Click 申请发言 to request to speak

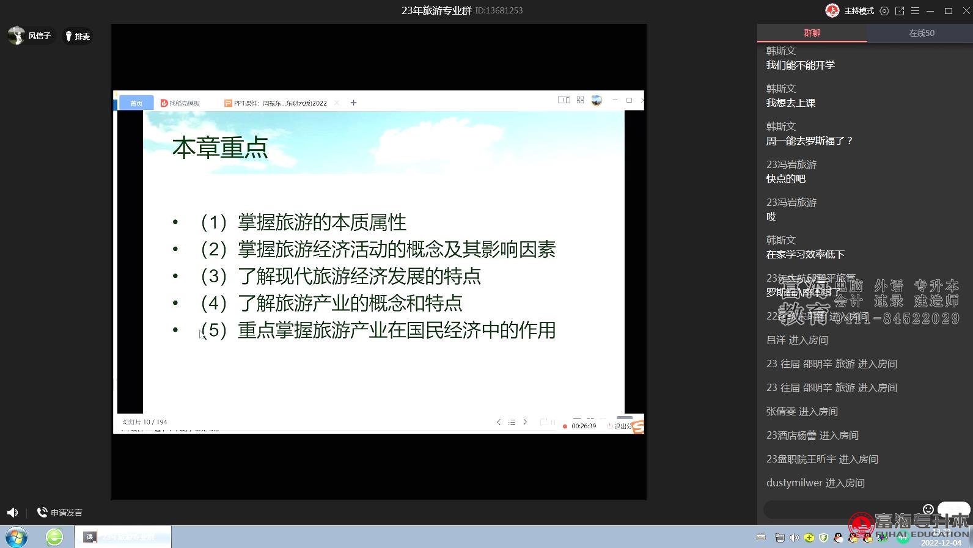(60, 513)
